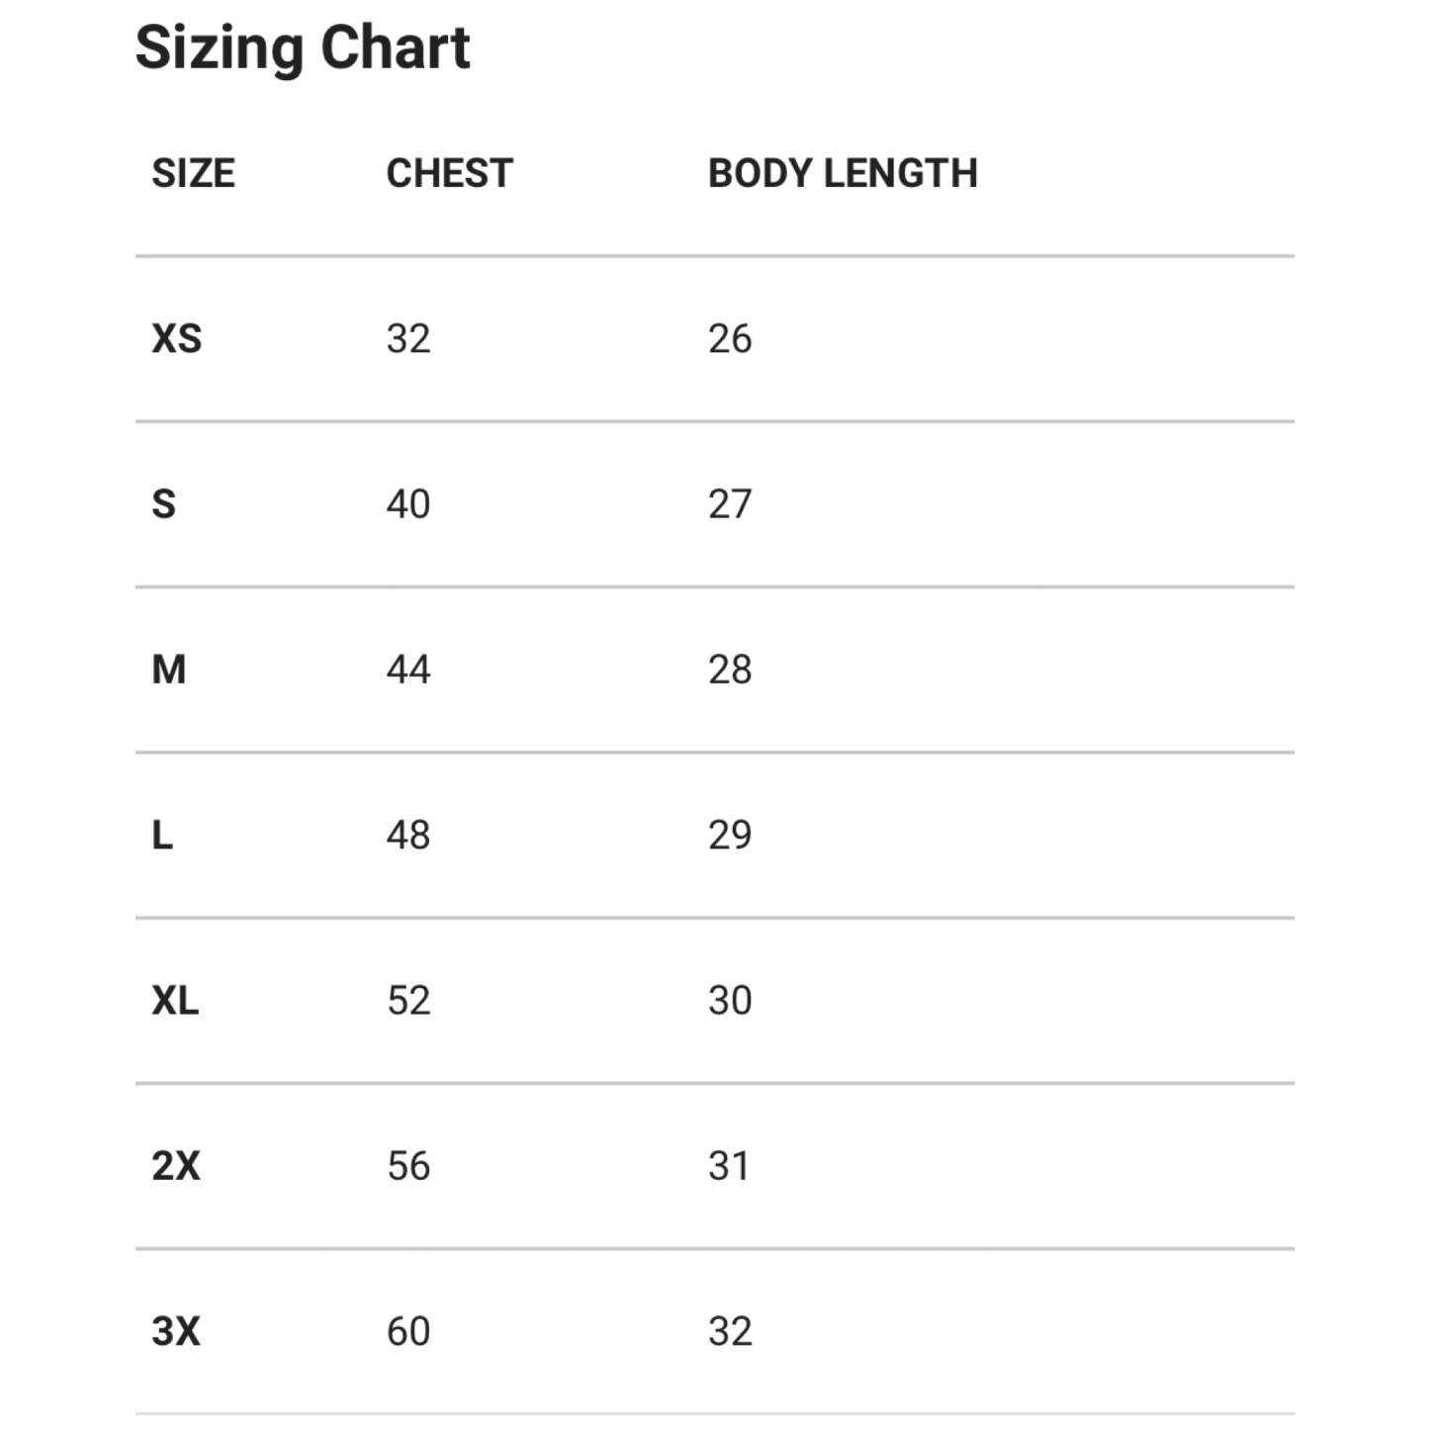The height and width of the screenshot is (1429, 1429).
Task: Click the XL size row label
Action: (175, 1001)
